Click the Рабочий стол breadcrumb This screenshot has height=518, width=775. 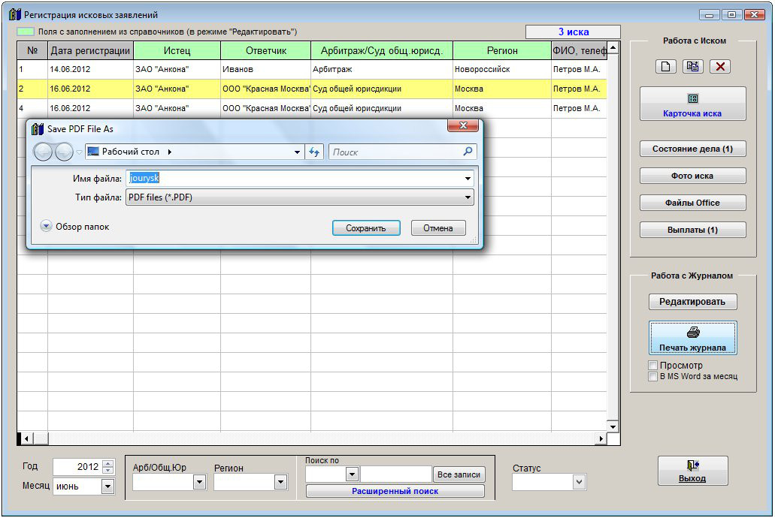point(131,152)
